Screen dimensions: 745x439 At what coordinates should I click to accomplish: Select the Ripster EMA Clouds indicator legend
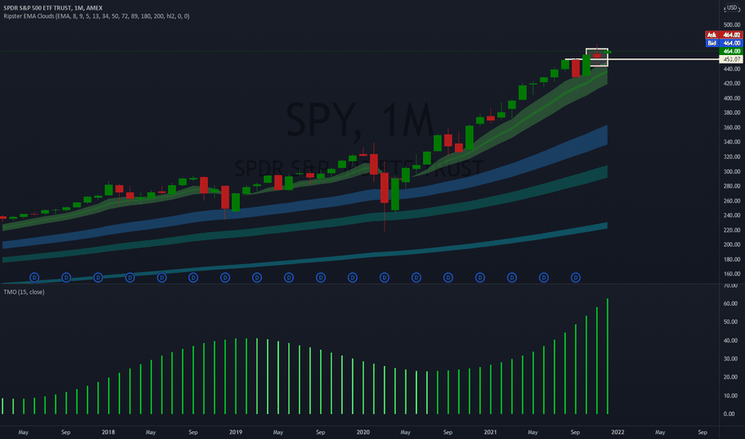pos(97,16)
